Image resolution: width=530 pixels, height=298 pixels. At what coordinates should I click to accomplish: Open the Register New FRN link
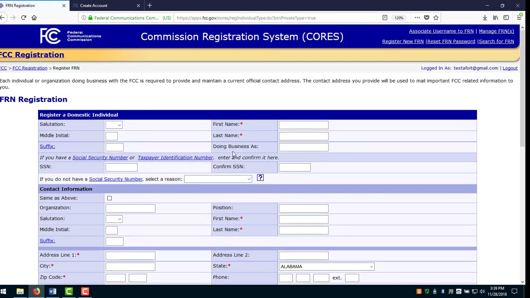(403, 41)
